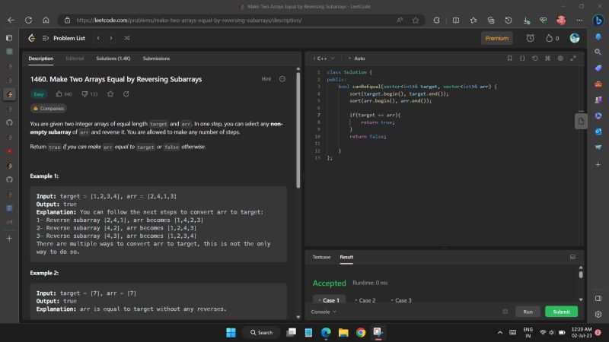The width and height of the screenshot is (609, 342).
Task: Reveal the Companies tag
Action: pyautogui.click(x=49, y=109)
